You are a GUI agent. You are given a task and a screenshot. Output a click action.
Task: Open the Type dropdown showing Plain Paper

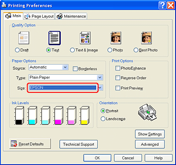(x=66, y=77)
